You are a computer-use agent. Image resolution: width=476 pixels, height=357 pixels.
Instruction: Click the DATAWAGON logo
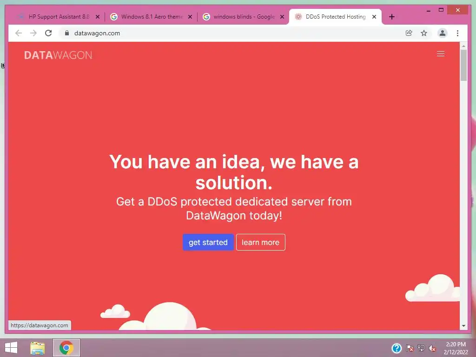point(58,55)
